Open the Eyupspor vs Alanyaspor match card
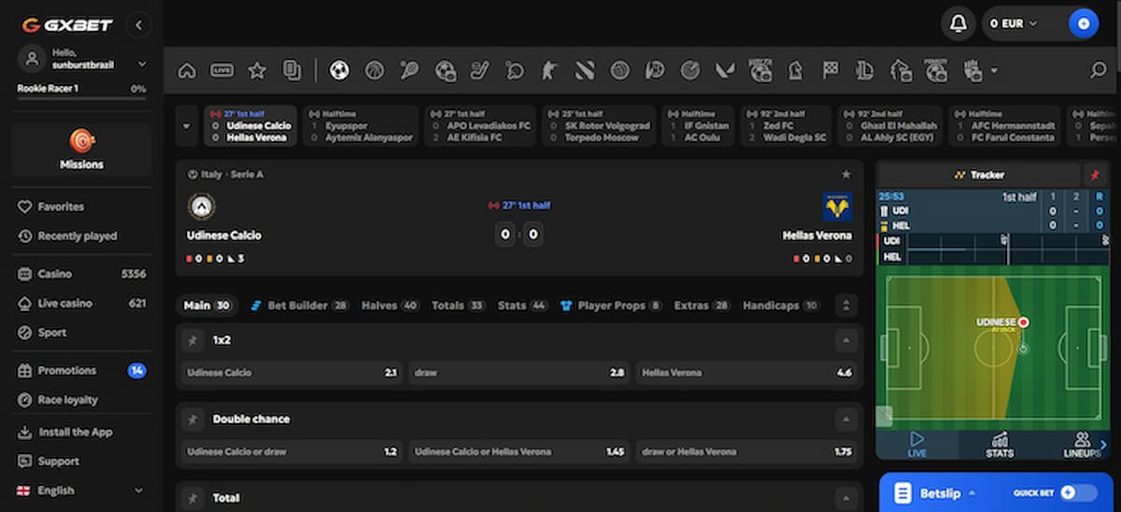 361,126
